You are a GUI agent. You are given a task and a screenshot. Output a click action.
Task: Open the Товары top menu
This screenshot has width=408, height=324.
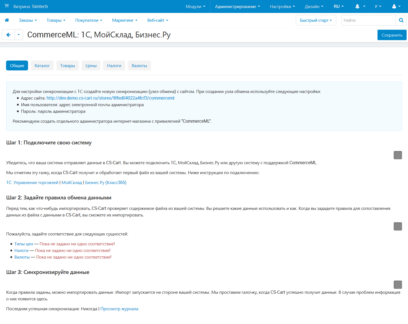(56, 20)
